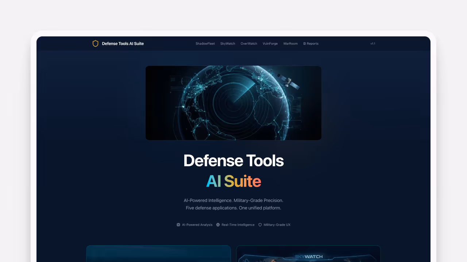Click the AI chip icon in the badges row
The width and height of the screenshot is (467, 262).
pyautogui.click(x=178, y=225)
